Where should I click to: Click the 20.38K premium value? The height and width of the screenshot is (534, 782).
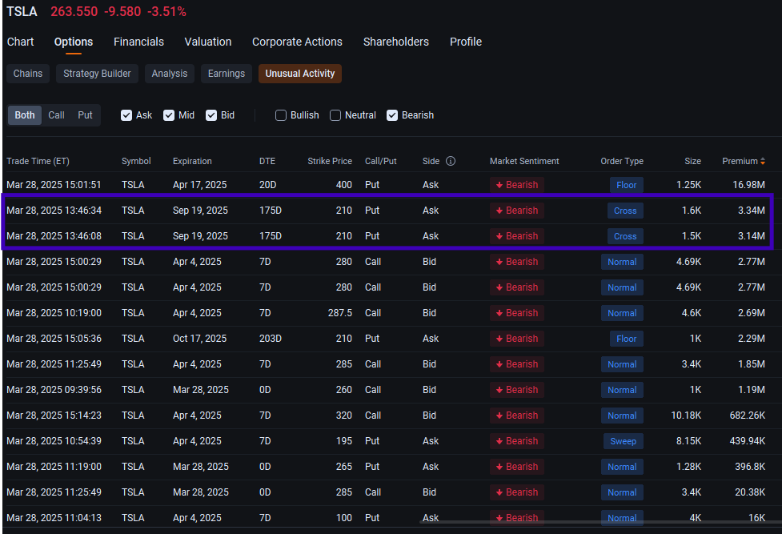tap(750, 492)
